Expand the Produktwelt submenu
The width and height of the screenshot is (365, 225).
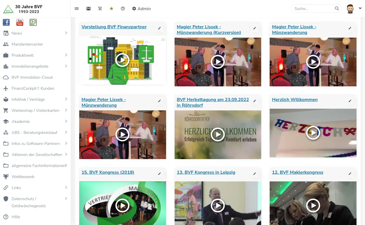66,55
